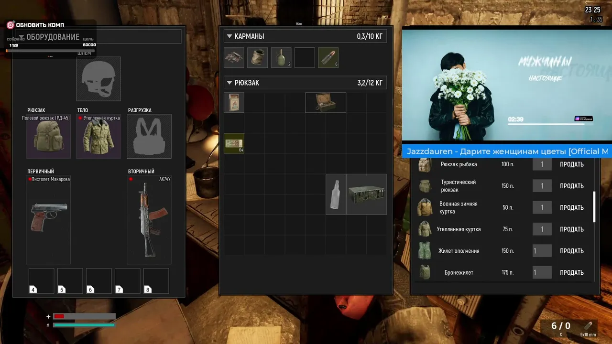Pick the glass bottle in backpack
The image size is (612, 344).
336,194
